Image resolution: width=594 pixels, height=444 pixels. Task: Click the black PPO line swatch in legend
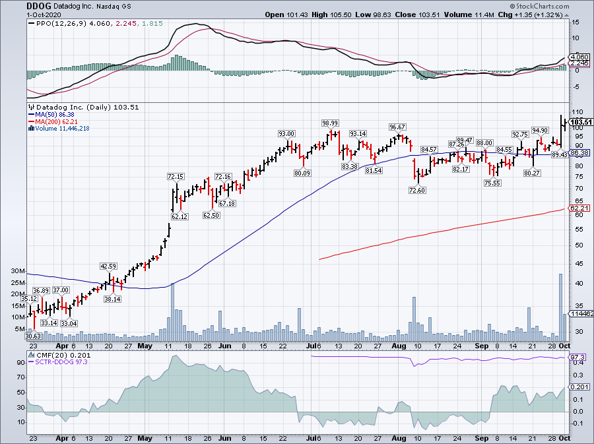pyautogui.click(x=32, y=24)
